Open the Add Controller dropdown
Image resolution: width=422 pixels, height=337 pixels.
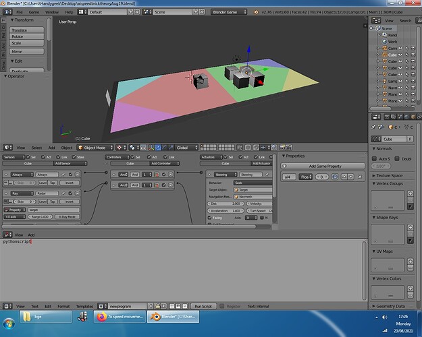pos(164,163)
